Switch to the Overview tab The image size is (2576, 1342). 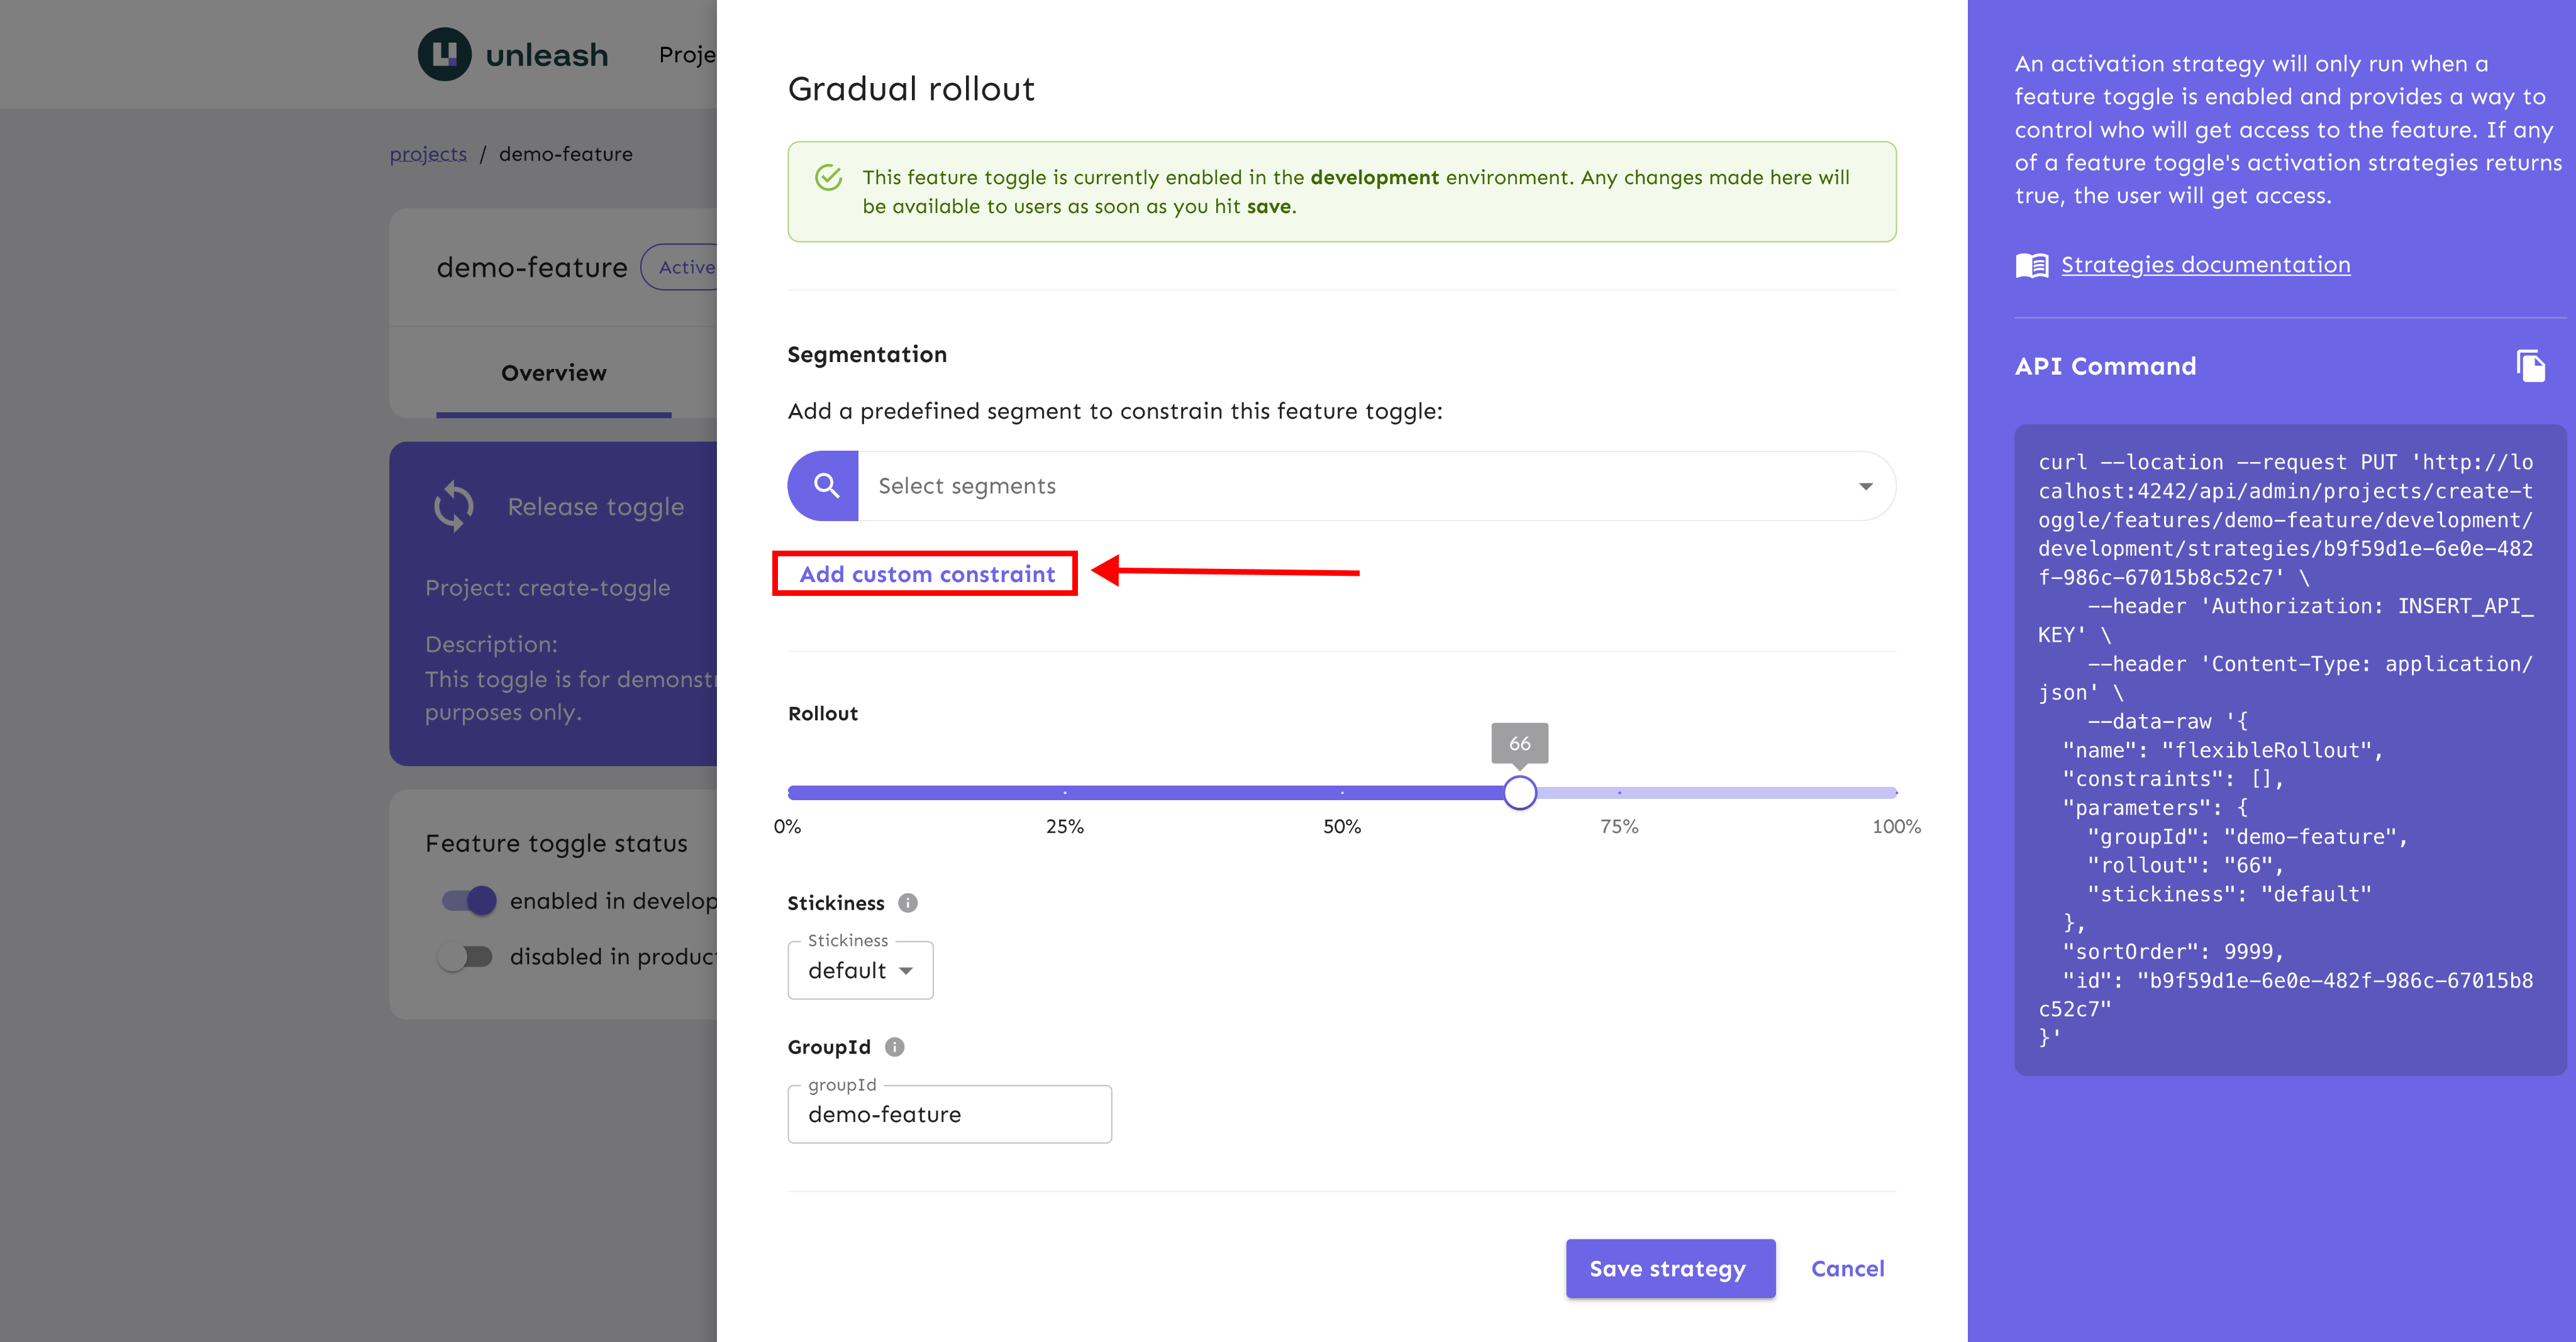[553, 373]
